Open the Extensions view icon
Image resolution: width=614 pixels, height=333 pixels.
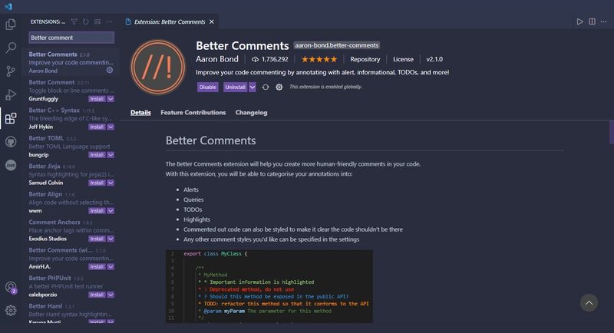[11, 118]
